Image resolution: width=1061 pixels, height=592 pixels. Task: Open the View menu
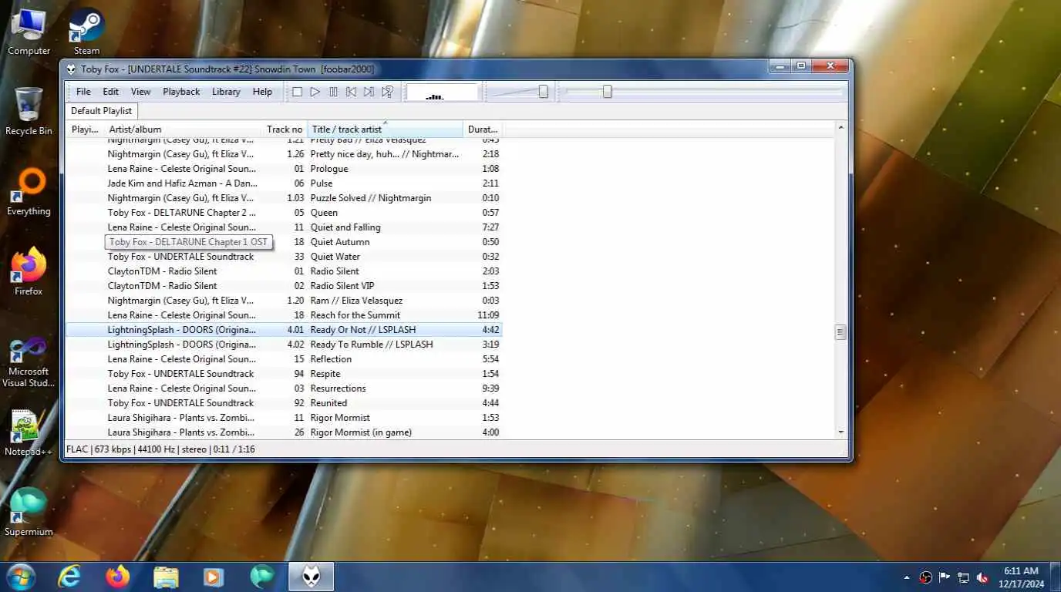(x=140, y=92)
